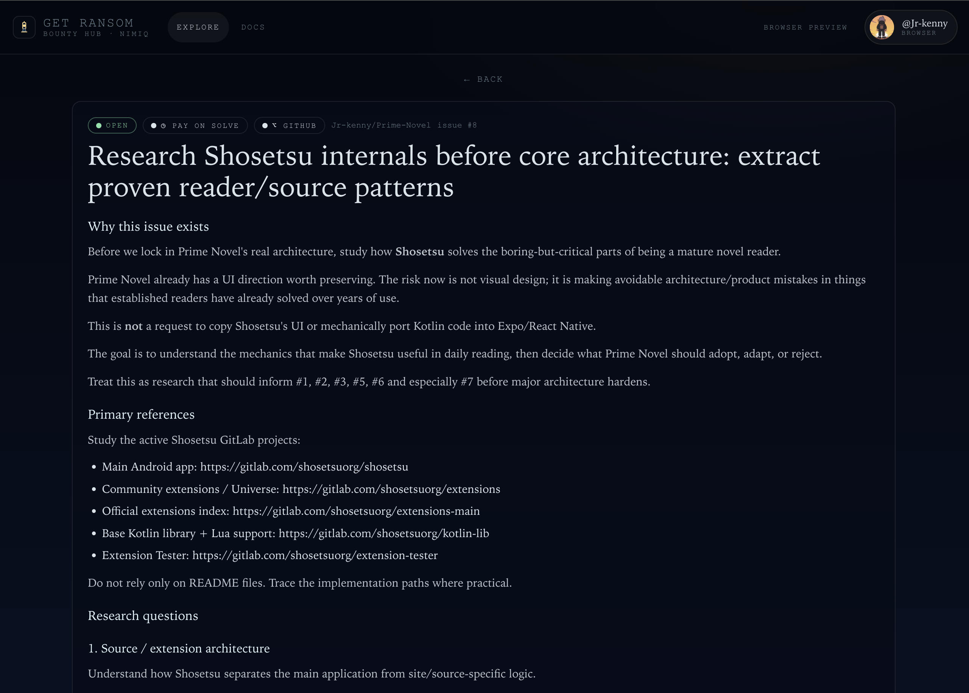The width and height of the screenshot is (969, 693).
Task: Click the bold word 'Shosetsu' in first paragraph
Action: coord(420,251)
